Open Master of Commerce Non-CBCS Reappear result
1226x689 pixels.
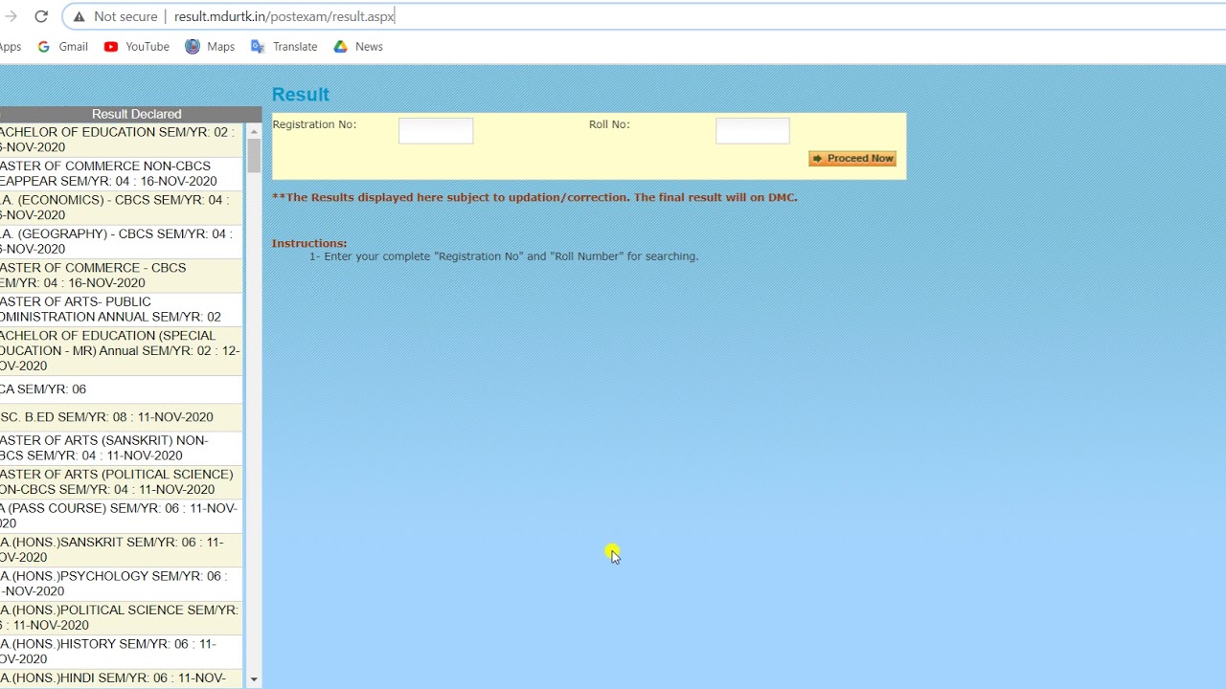click(x=121, y=173)
